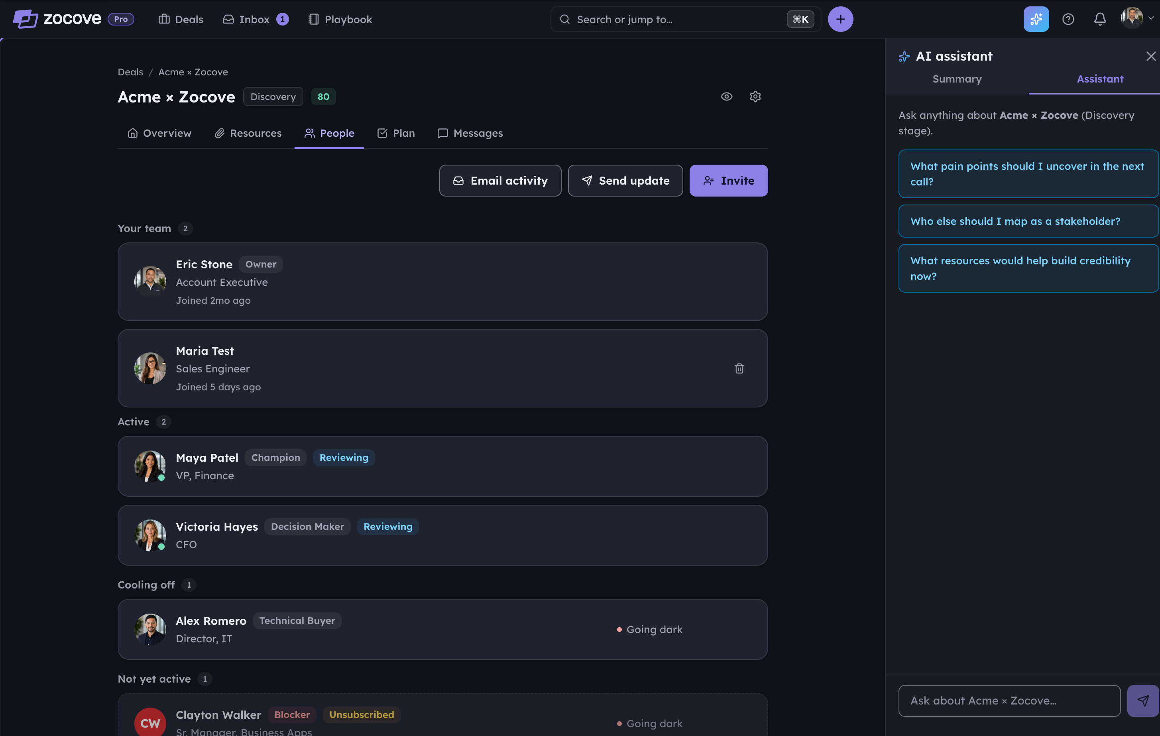
Task: Click the Cooling off section heading
Action: (x=146, y=585)
